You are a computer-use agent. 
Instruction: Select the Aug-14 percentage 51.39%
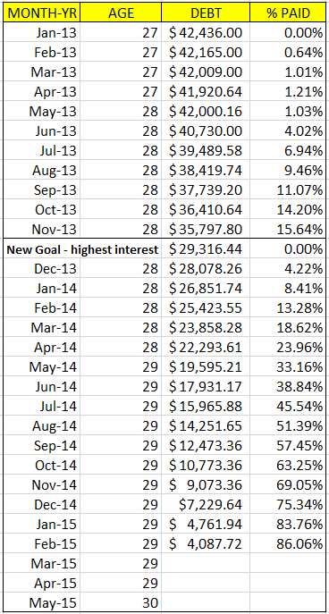point(288,425)
